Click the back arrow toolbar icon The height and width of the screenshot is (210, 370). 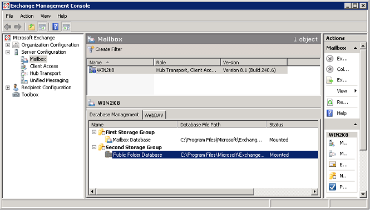tap(8, 27)
